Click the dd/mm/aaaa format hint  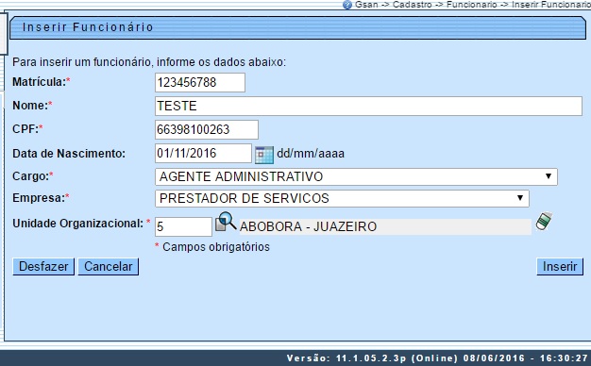pyautogui.click(x=311, y=154)
